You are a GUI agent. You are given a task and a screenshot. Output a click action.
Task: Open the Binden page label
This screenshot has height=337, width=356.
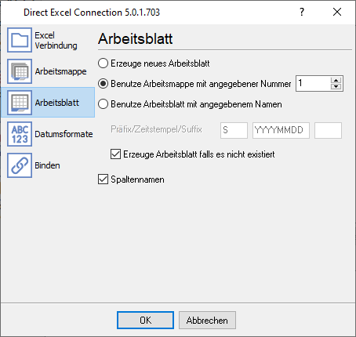pos(47,165)
